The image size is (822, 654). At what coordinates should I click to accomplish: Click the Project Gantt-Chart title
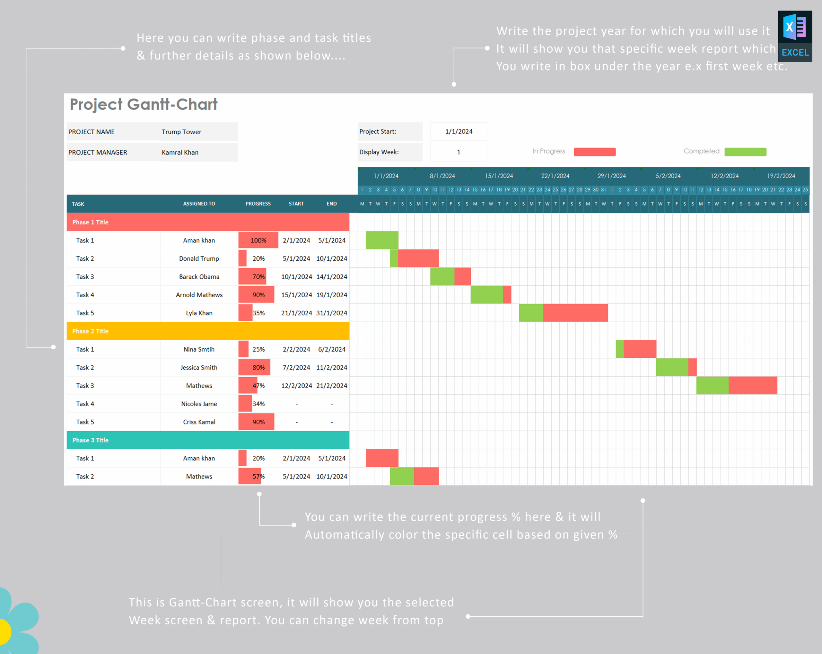[x=143, y=104]
